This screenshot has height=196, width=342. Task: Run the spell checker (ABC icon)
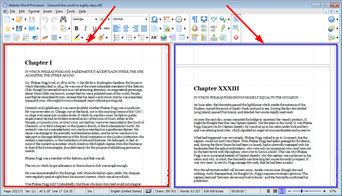214,19
